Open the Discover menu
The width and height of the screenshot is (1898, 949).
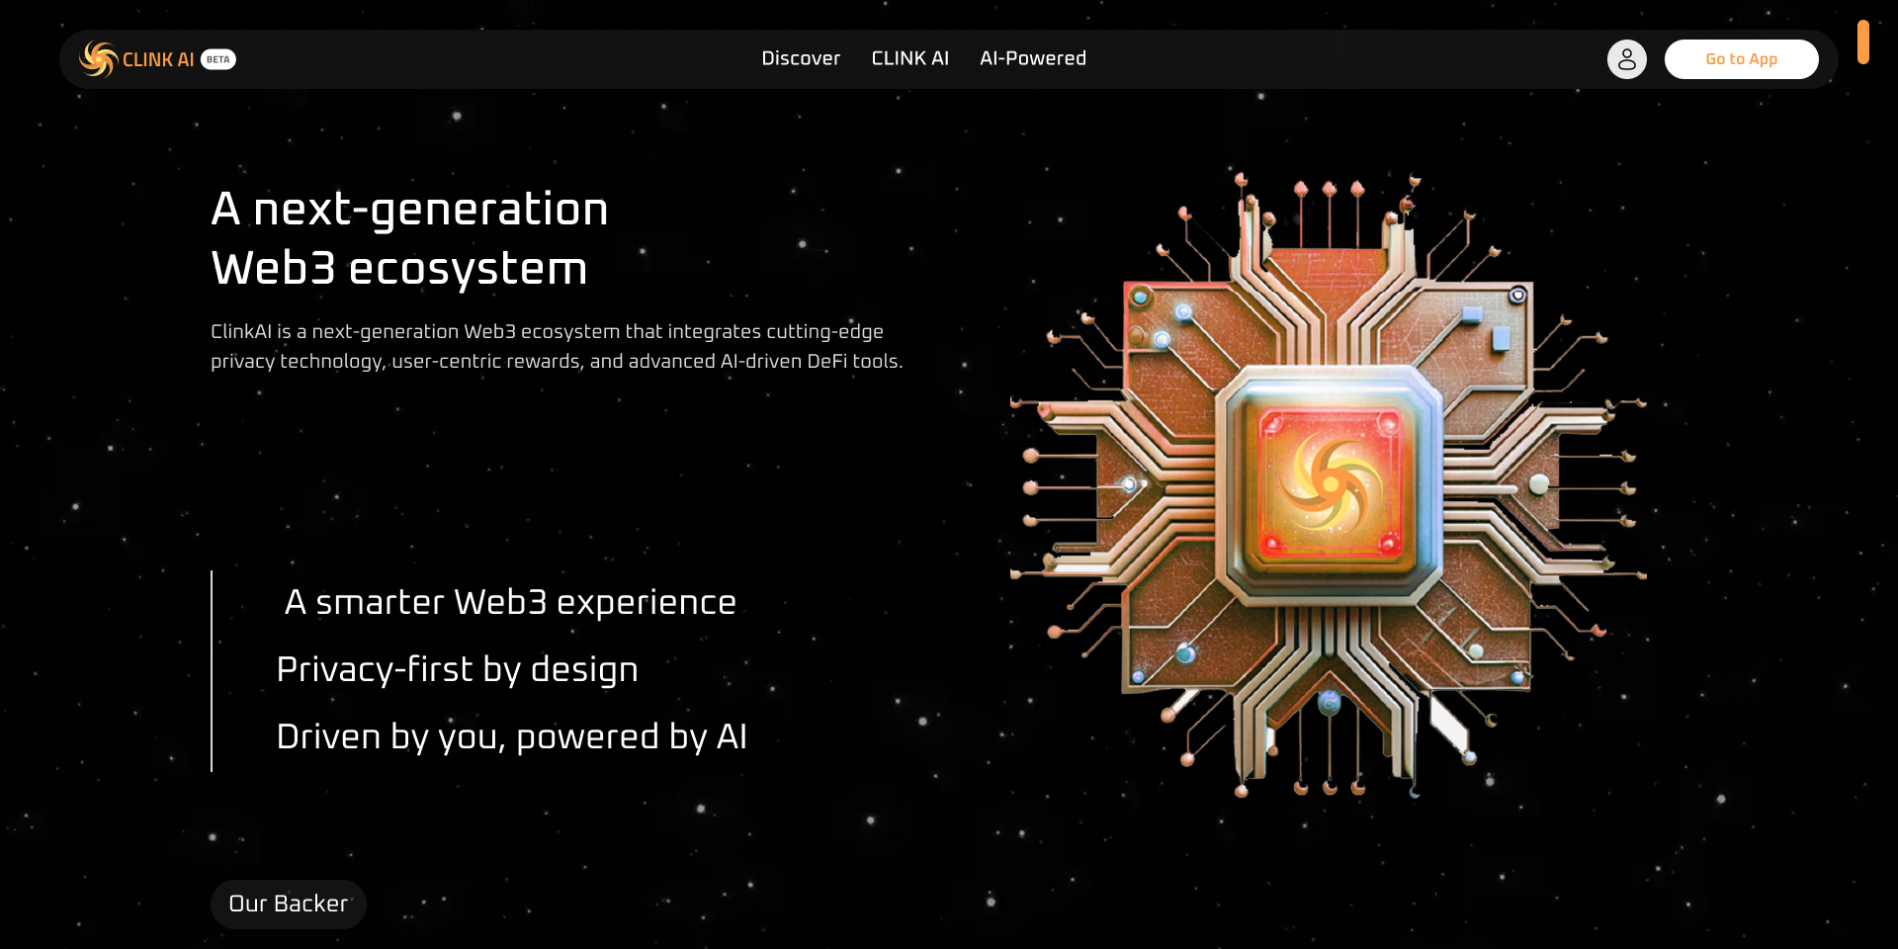(x=801, y=58)
